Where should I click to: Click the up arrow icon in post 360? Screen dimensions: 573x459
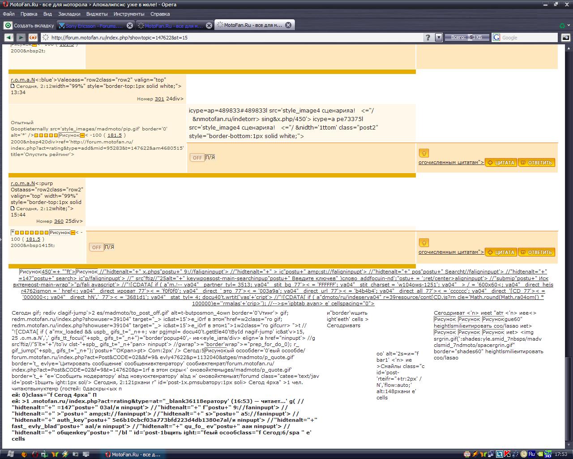(x=424, y=242)
